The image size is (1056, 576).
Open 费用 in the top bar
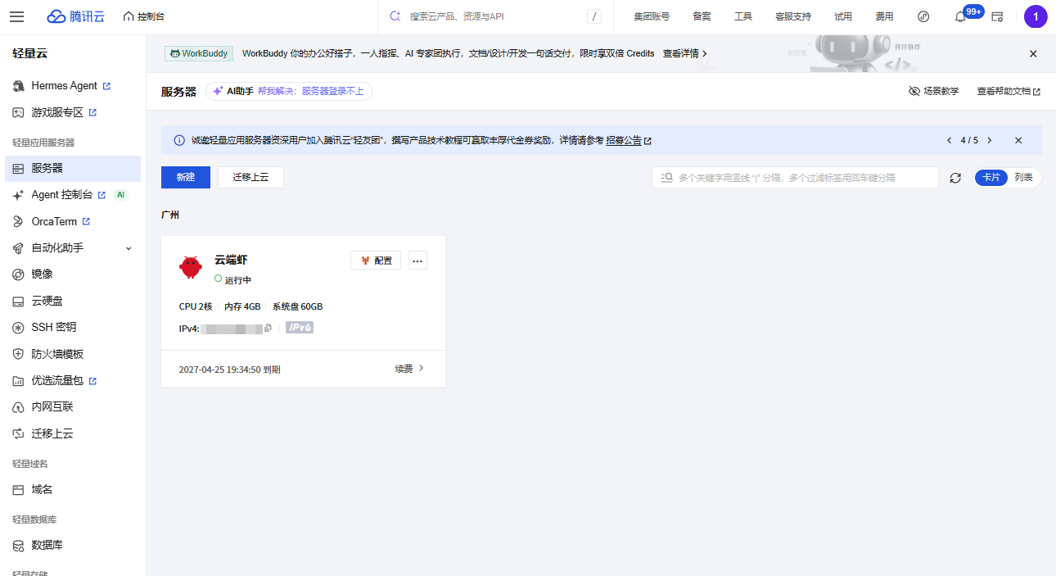click(884, 16)
